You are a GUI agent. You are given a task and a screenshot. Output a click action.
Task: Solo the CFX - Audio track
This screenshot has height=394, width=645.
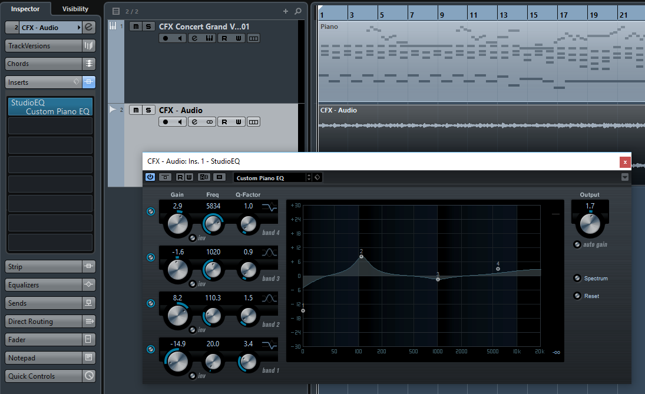tap(148, 110)
